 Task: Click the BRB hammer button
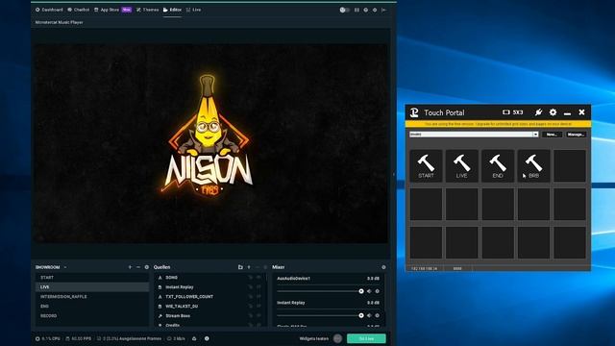pyautogui.click(x=534, y=166)
